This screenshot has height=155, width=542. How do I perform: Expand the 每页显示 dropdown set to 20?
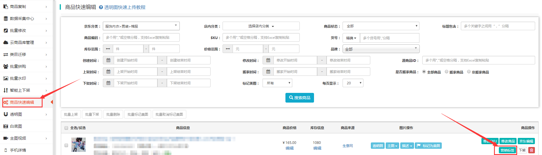tap(353, 83)
